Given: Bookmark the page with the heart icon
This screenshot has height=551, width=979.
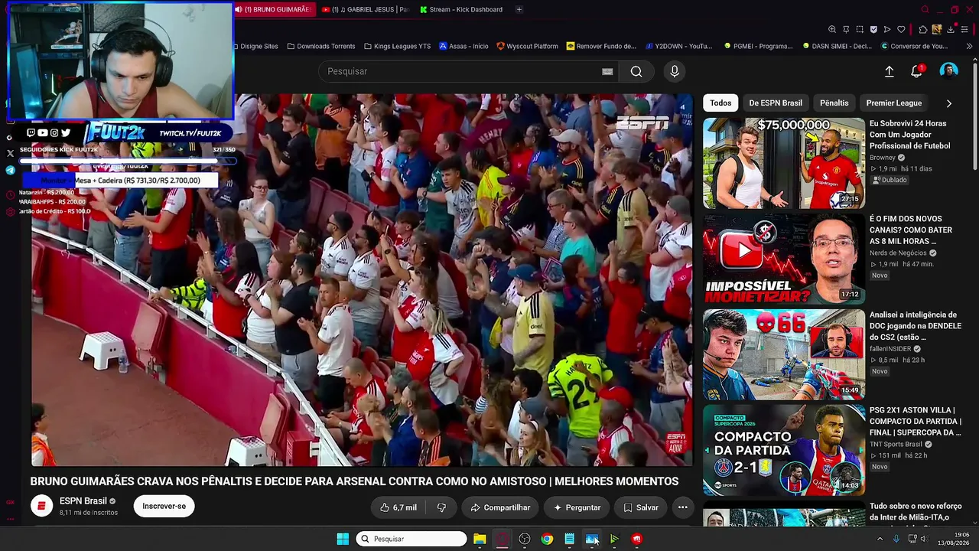Looking at the screenshot, I should pos(901,30).
